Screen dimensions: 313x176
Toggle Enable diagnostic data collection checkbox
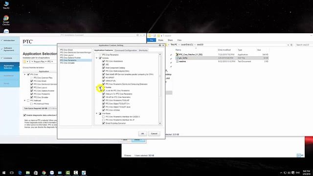point(24,115)
